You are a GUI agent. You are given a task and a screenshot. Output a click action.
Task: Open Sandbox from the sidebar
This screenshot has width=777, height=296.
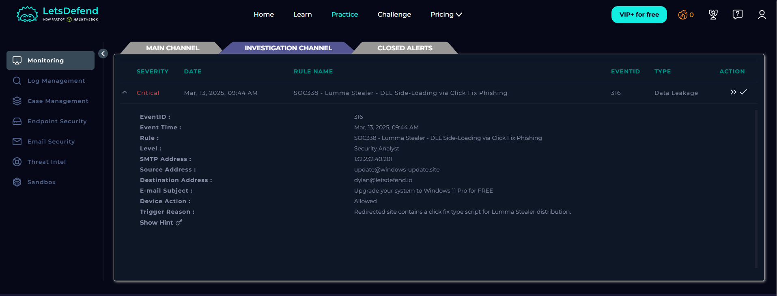pyautogui.click(x=50, y=182)
